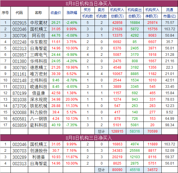
Task: Click institutional sell total 16884
Action: 135,23
